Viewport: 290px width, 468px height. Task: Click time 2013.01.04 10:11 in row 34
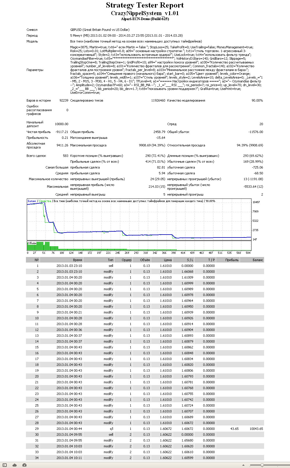(x=69, y=458)
